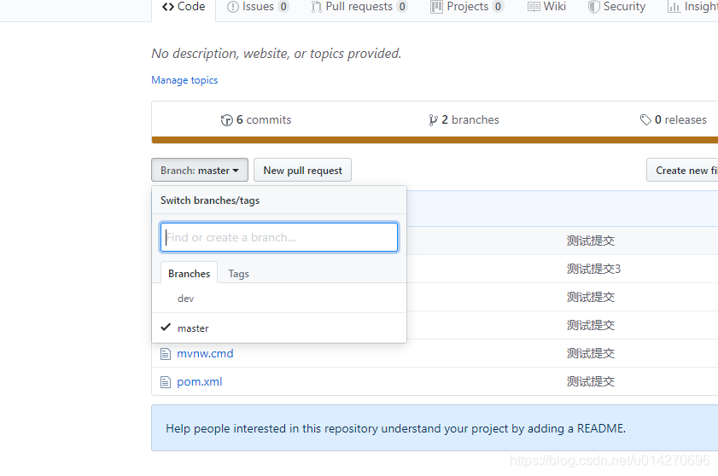Switch to Tags tab in branch switcher
718x476 pixels.
point(238,274)
